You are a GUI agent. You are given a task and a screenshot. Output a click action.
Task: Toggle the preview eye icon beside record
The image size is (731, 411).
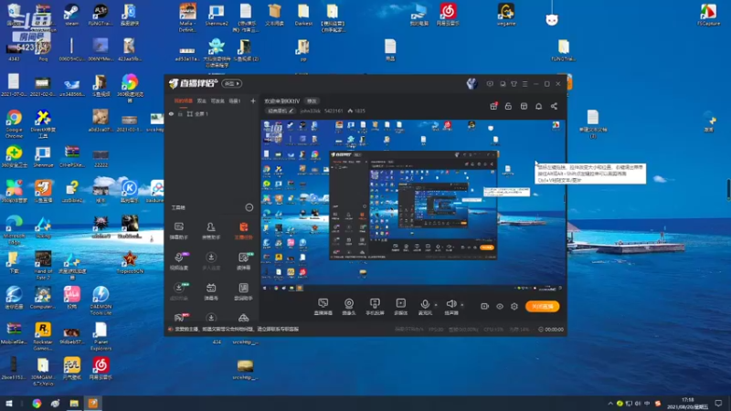point(499,306)
